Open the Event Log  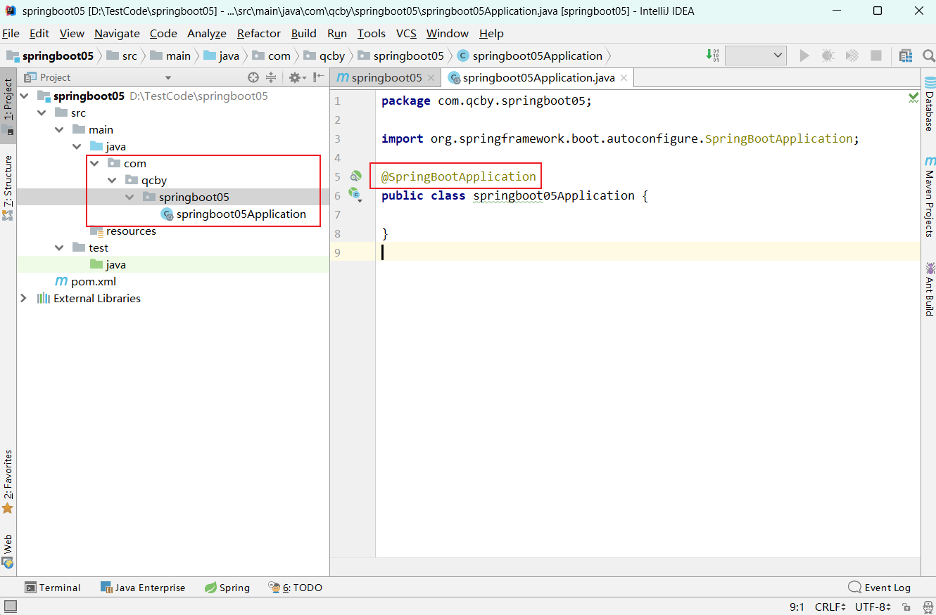(880, 588)
